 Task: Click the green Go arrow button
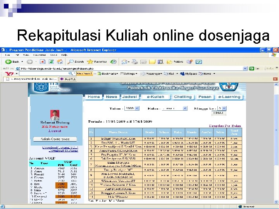(251, 69)
